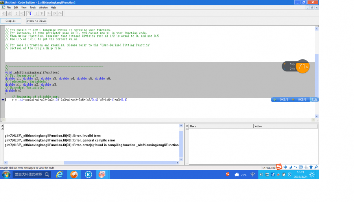Click the Origin app icon on taskbar
This screenshot has height=202, width=354.
[102, 174]
